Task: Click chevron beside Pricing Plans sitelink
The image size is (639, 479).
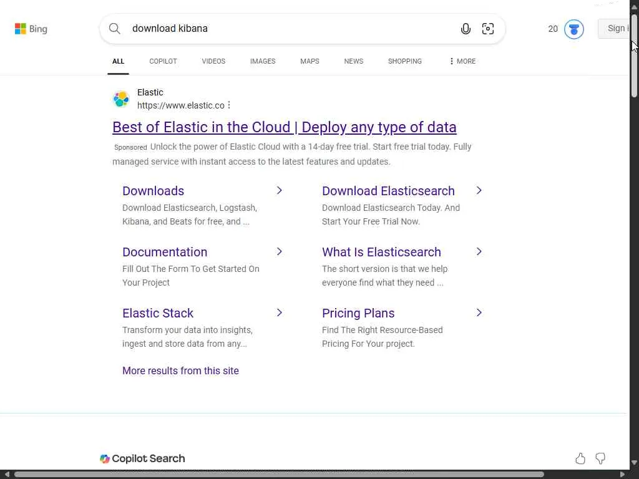Action: click(x=479, y=312)
